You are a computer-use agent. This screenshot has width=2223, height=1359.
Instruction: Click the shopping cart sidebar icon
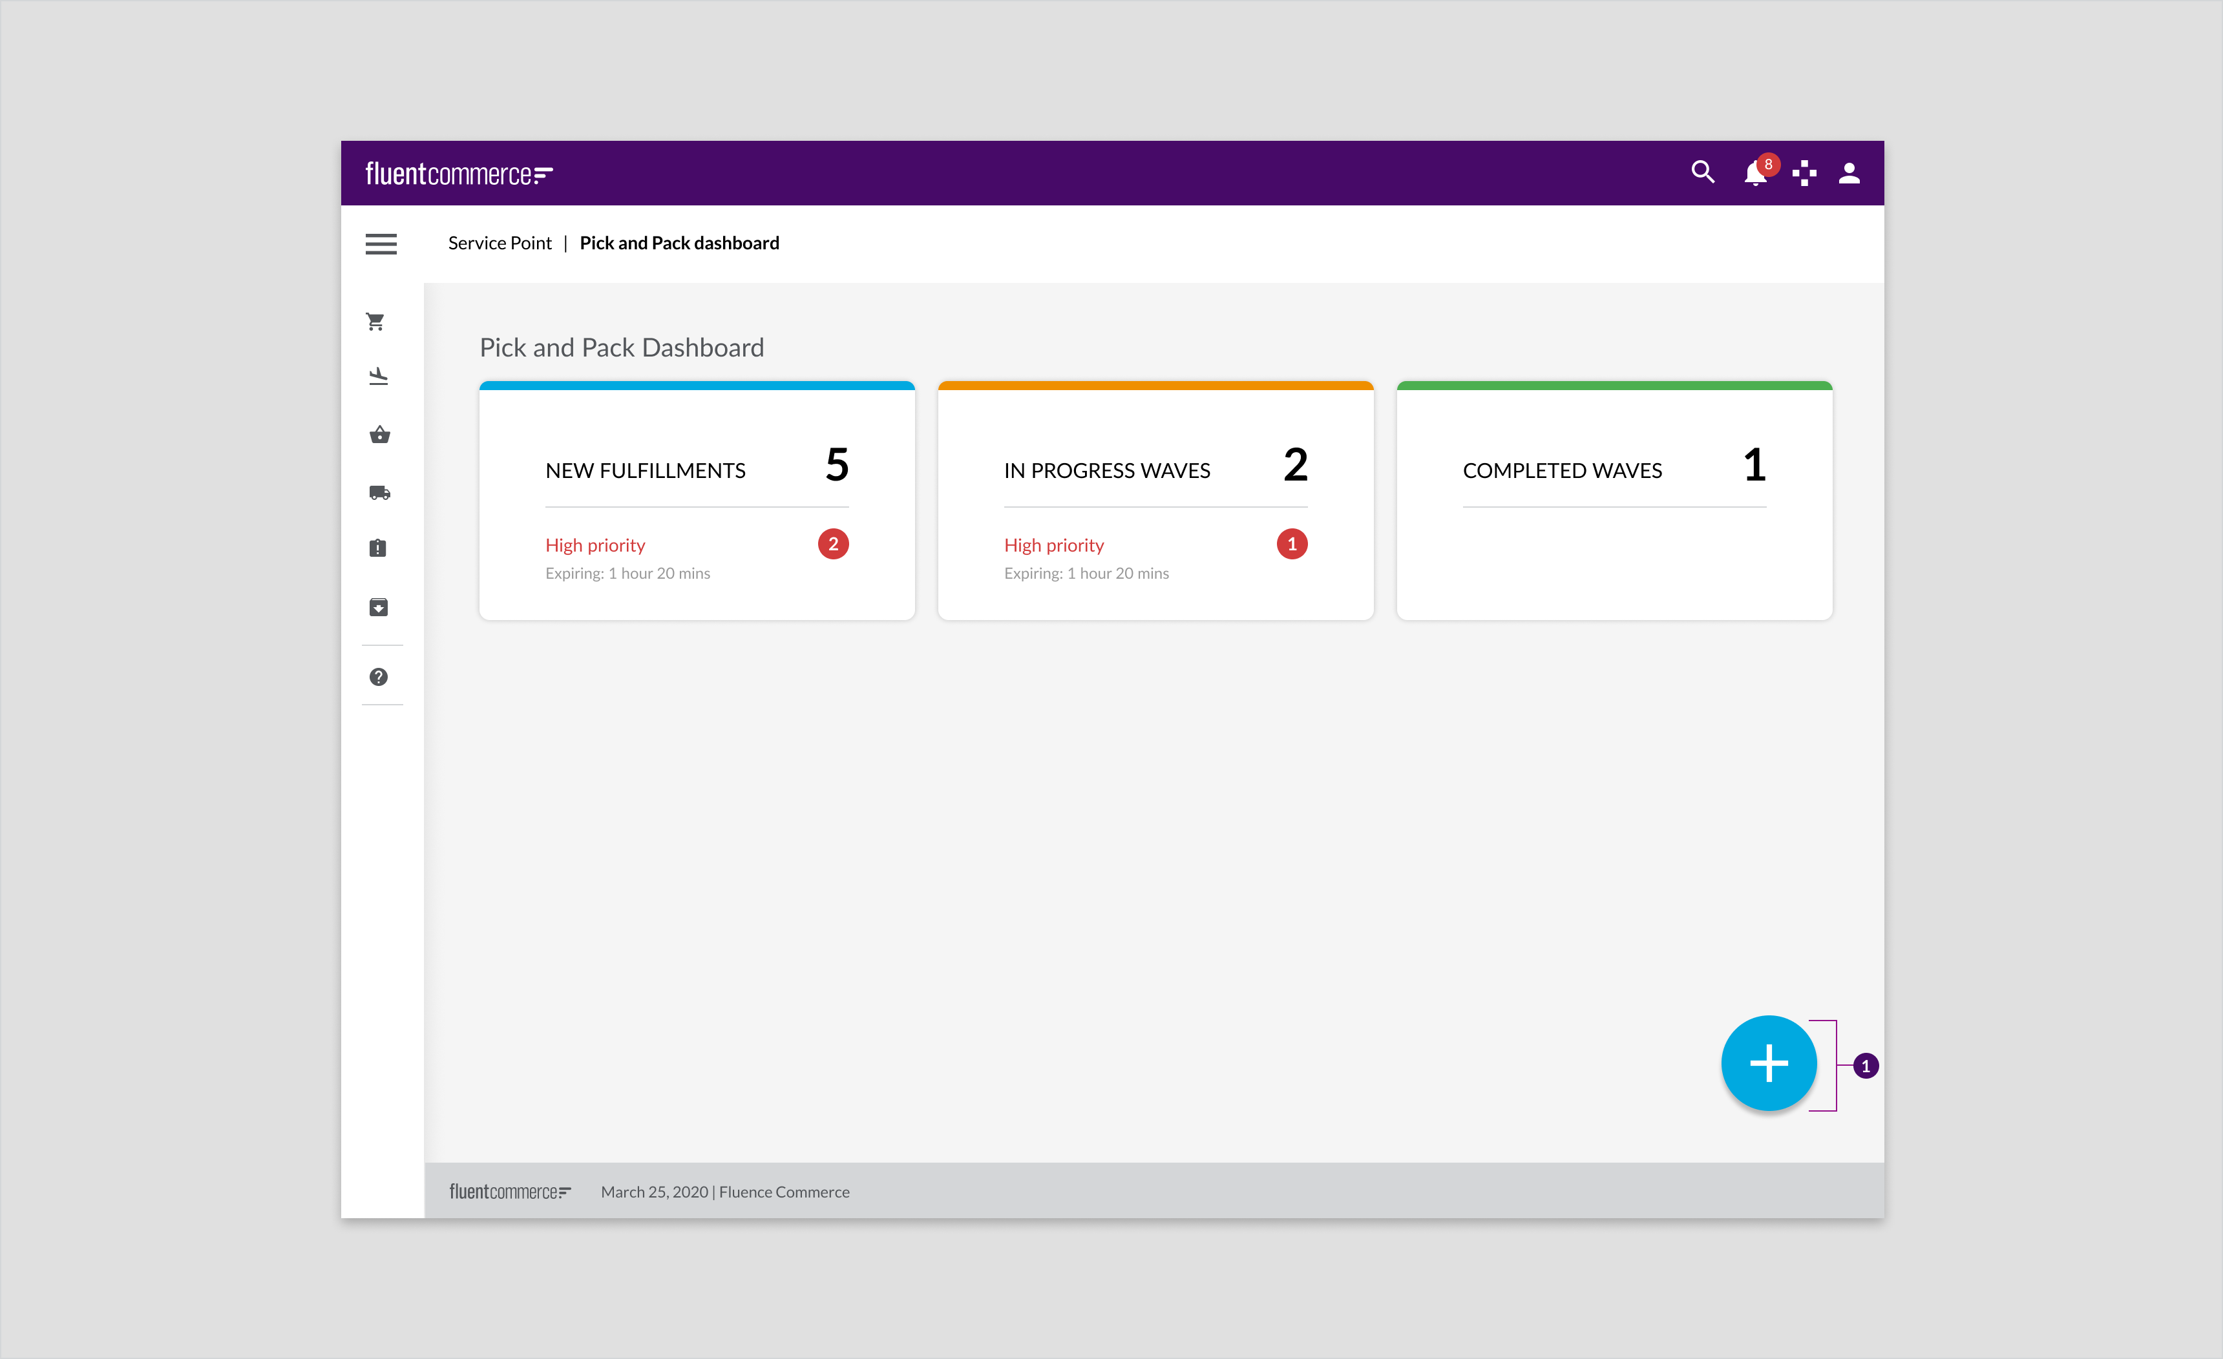376,322
